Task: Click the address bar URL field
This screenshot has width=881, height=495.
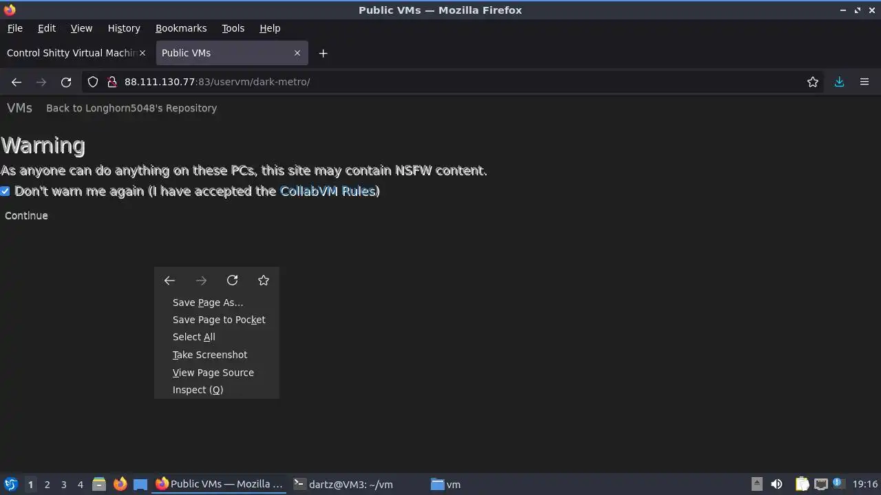Action: (454, 82)
